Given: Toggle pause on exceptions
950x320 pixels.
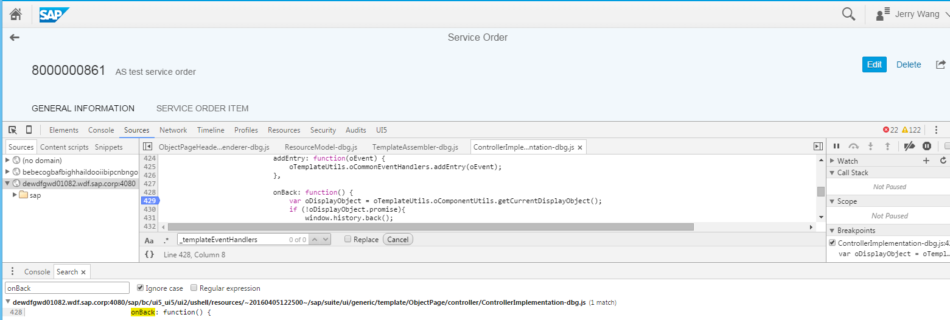Looking at the screenshot, I should (x=926, y=147).
